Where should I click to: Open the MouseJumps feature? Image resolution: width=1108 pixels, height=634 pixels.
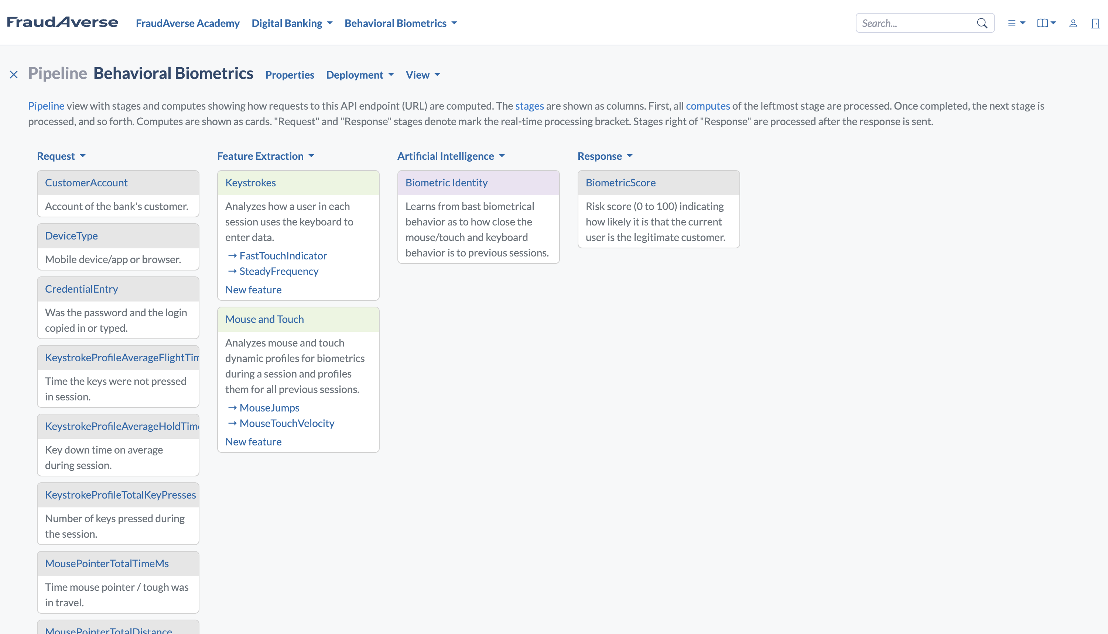[x=269, y=407]
